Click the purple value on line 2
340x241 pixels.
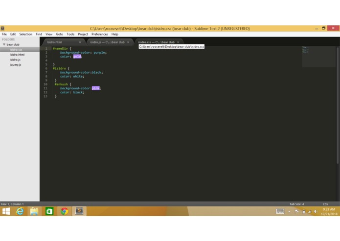click(x=99, y=53)
